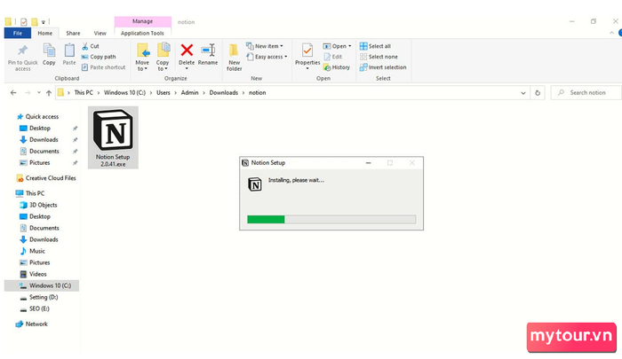Screen dimensions: 622x359
Task: Click Paste shortcut command
Action: click(x=104, y=67)
